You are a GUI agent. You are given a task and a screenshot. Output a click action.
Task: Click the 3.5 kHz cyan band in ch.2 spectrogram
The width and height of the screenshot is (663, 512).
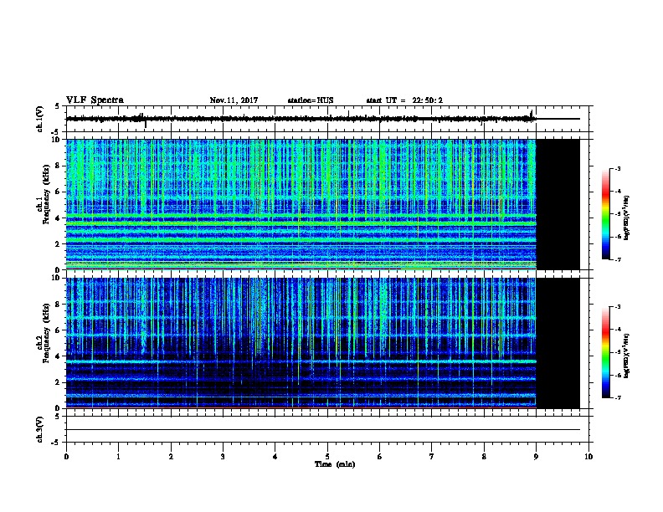tap(301, 361)
